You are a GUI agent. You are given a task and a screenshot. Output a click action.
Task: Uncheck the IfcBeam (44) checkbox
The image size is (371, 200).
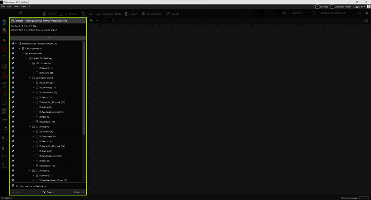[x=13, y=68]
